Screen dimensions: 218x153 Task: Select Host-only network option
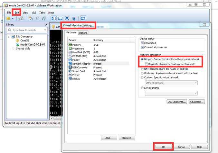pos(142,73)
